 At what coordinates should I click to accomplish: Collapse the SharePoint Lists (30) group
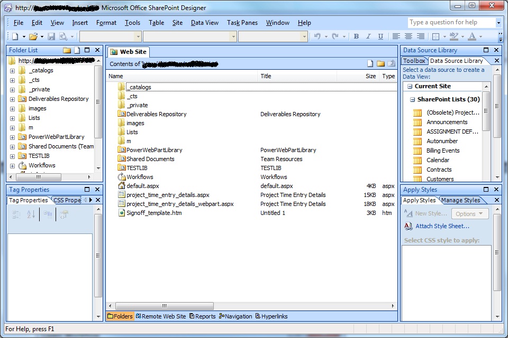pos(413,99)
